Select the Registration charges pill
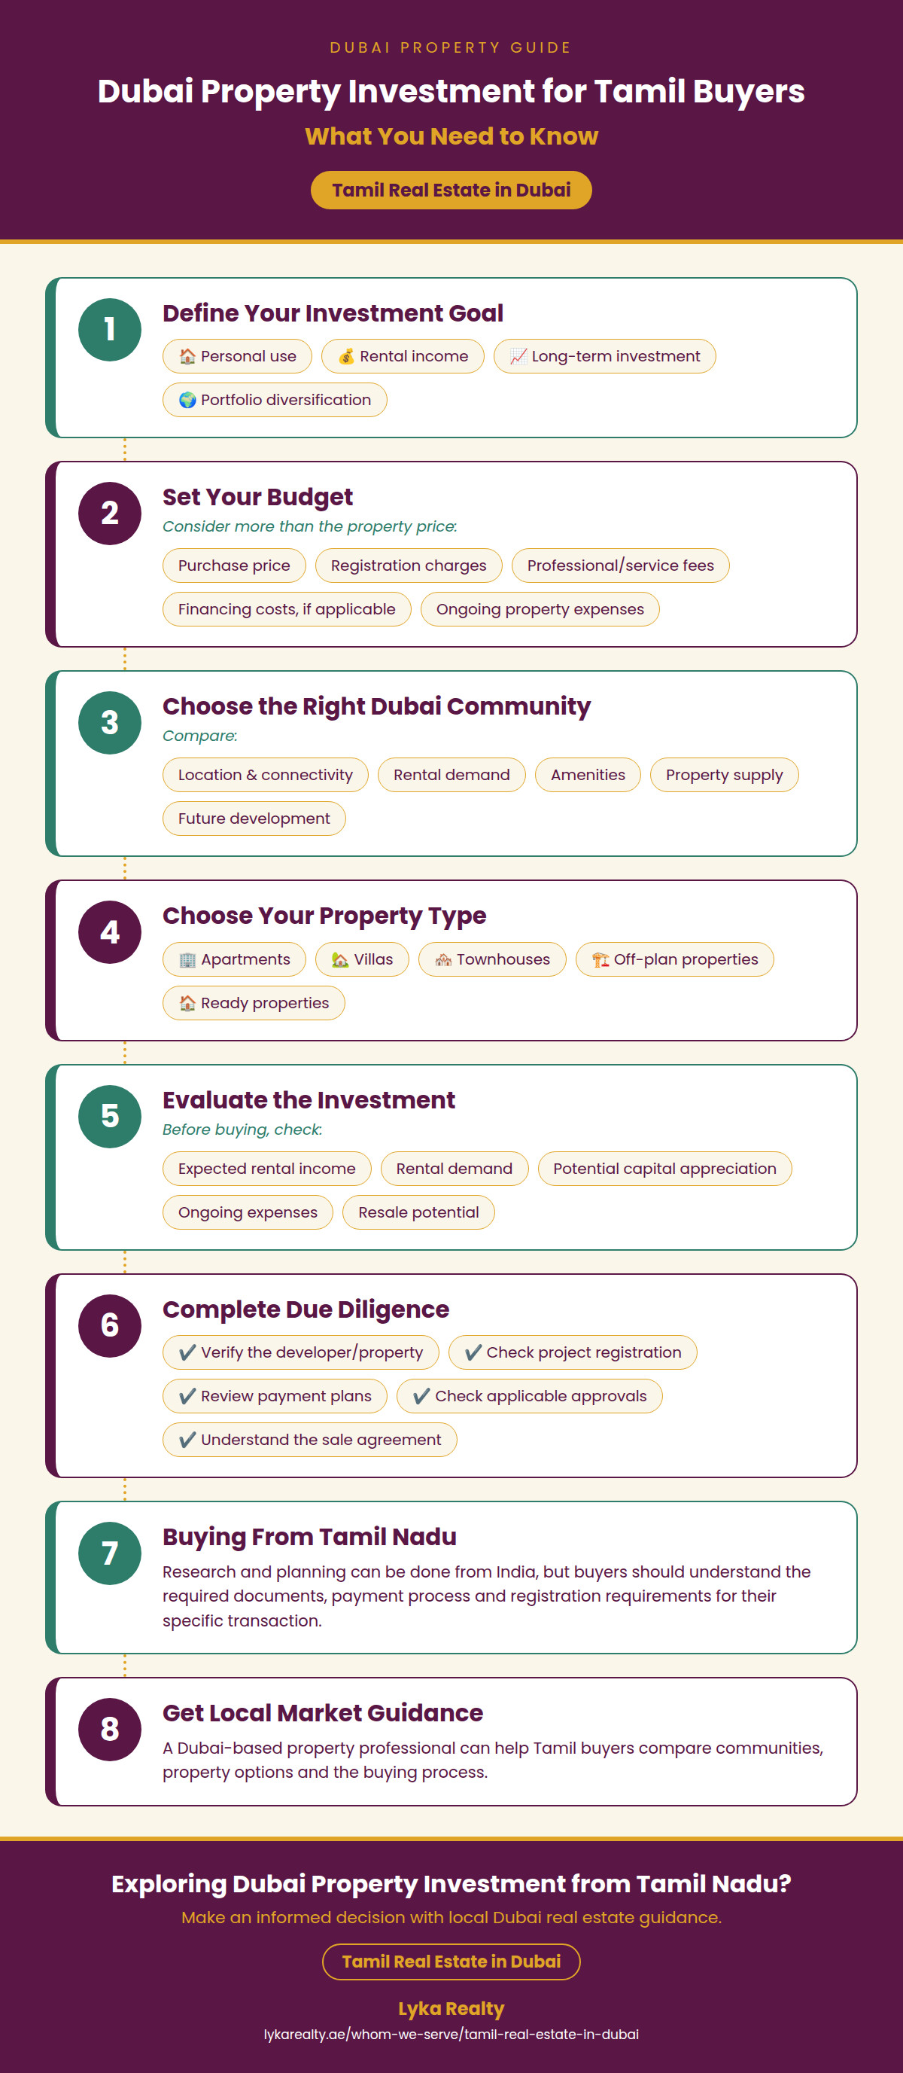The width and height of the screenshot is (903, 2073). (x=409, y=566)
